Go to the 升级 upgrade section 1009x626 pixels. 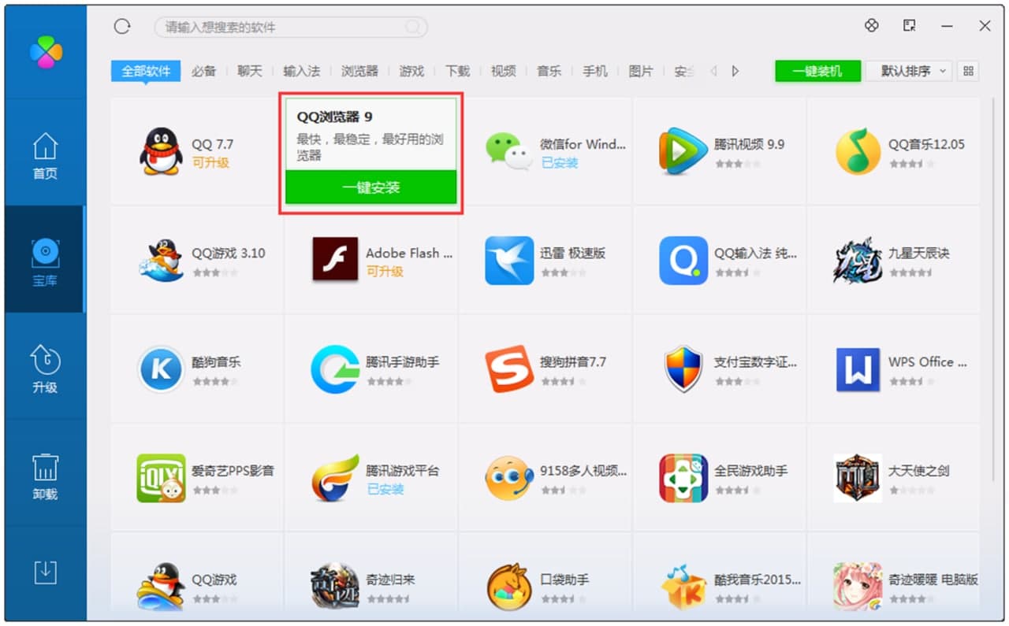[x=45, y=368]
